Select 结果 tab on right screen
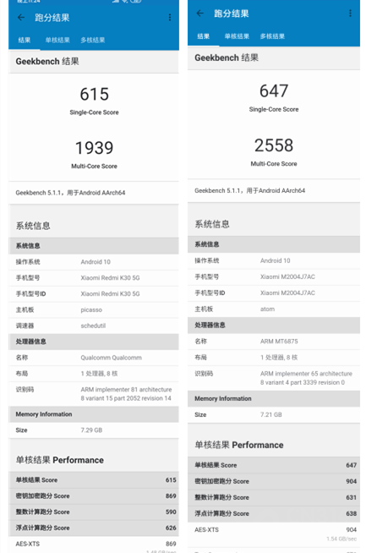This screenshot has height=553, width=366. 204,36
